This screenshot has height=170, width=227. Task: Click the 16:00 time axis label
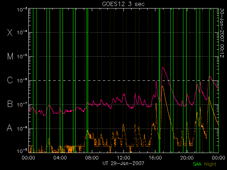[155, 158]
